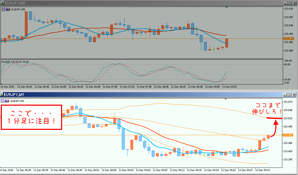The height and width of the screenshot is (175, 298).
Task: Click the orange 133.469 price tag on M1 chart
Action: click(288, 135)
